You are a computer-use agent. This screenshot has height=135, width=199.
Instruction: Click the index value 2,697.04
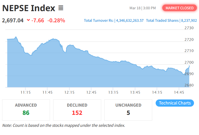pyautogui.click(x=13, y=20)
